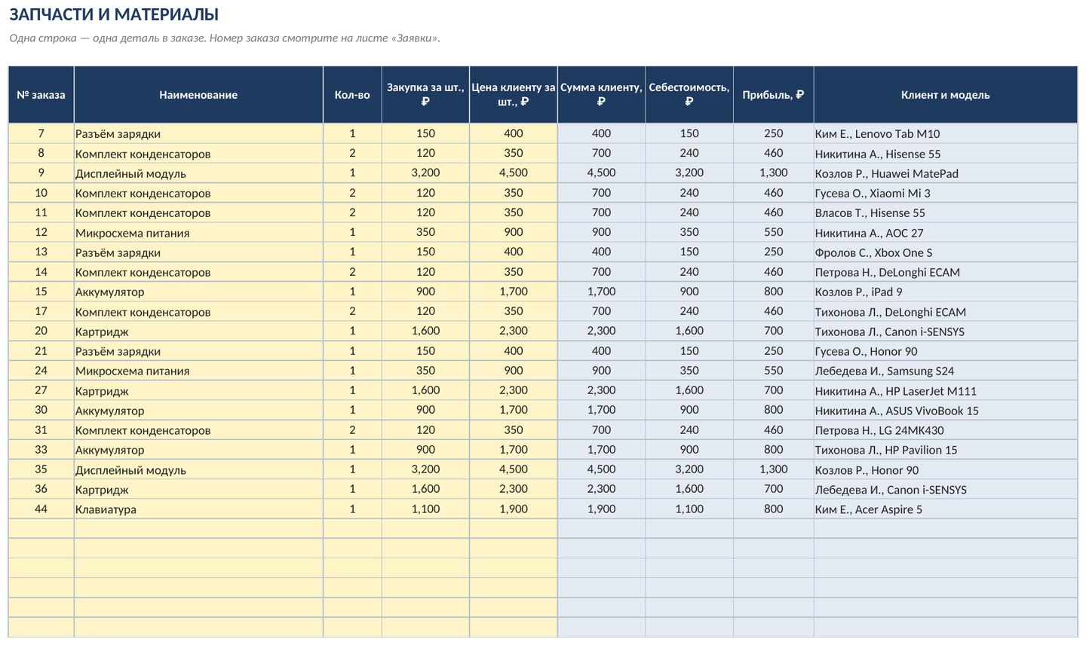This screenshot has width=1086, height=645.
Task: Click order number 44 cell
Action: 41,509
